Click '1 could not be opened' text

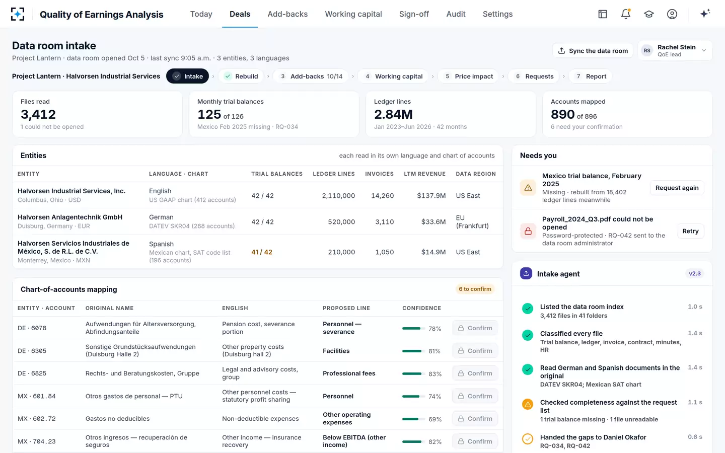(x=52, y=127)
